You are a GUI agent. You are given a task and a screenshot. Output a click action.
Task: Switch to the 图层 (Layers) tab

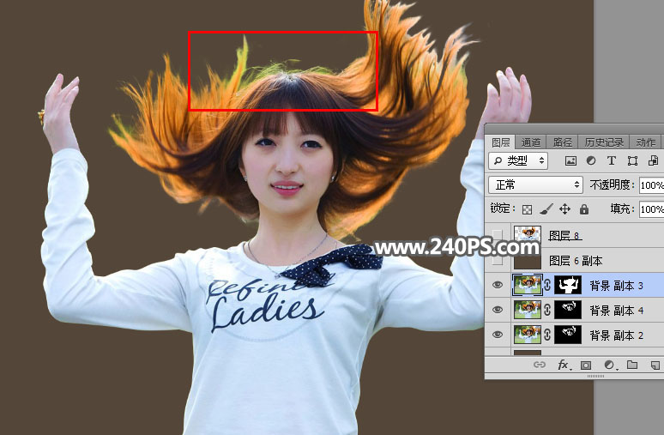500,142
